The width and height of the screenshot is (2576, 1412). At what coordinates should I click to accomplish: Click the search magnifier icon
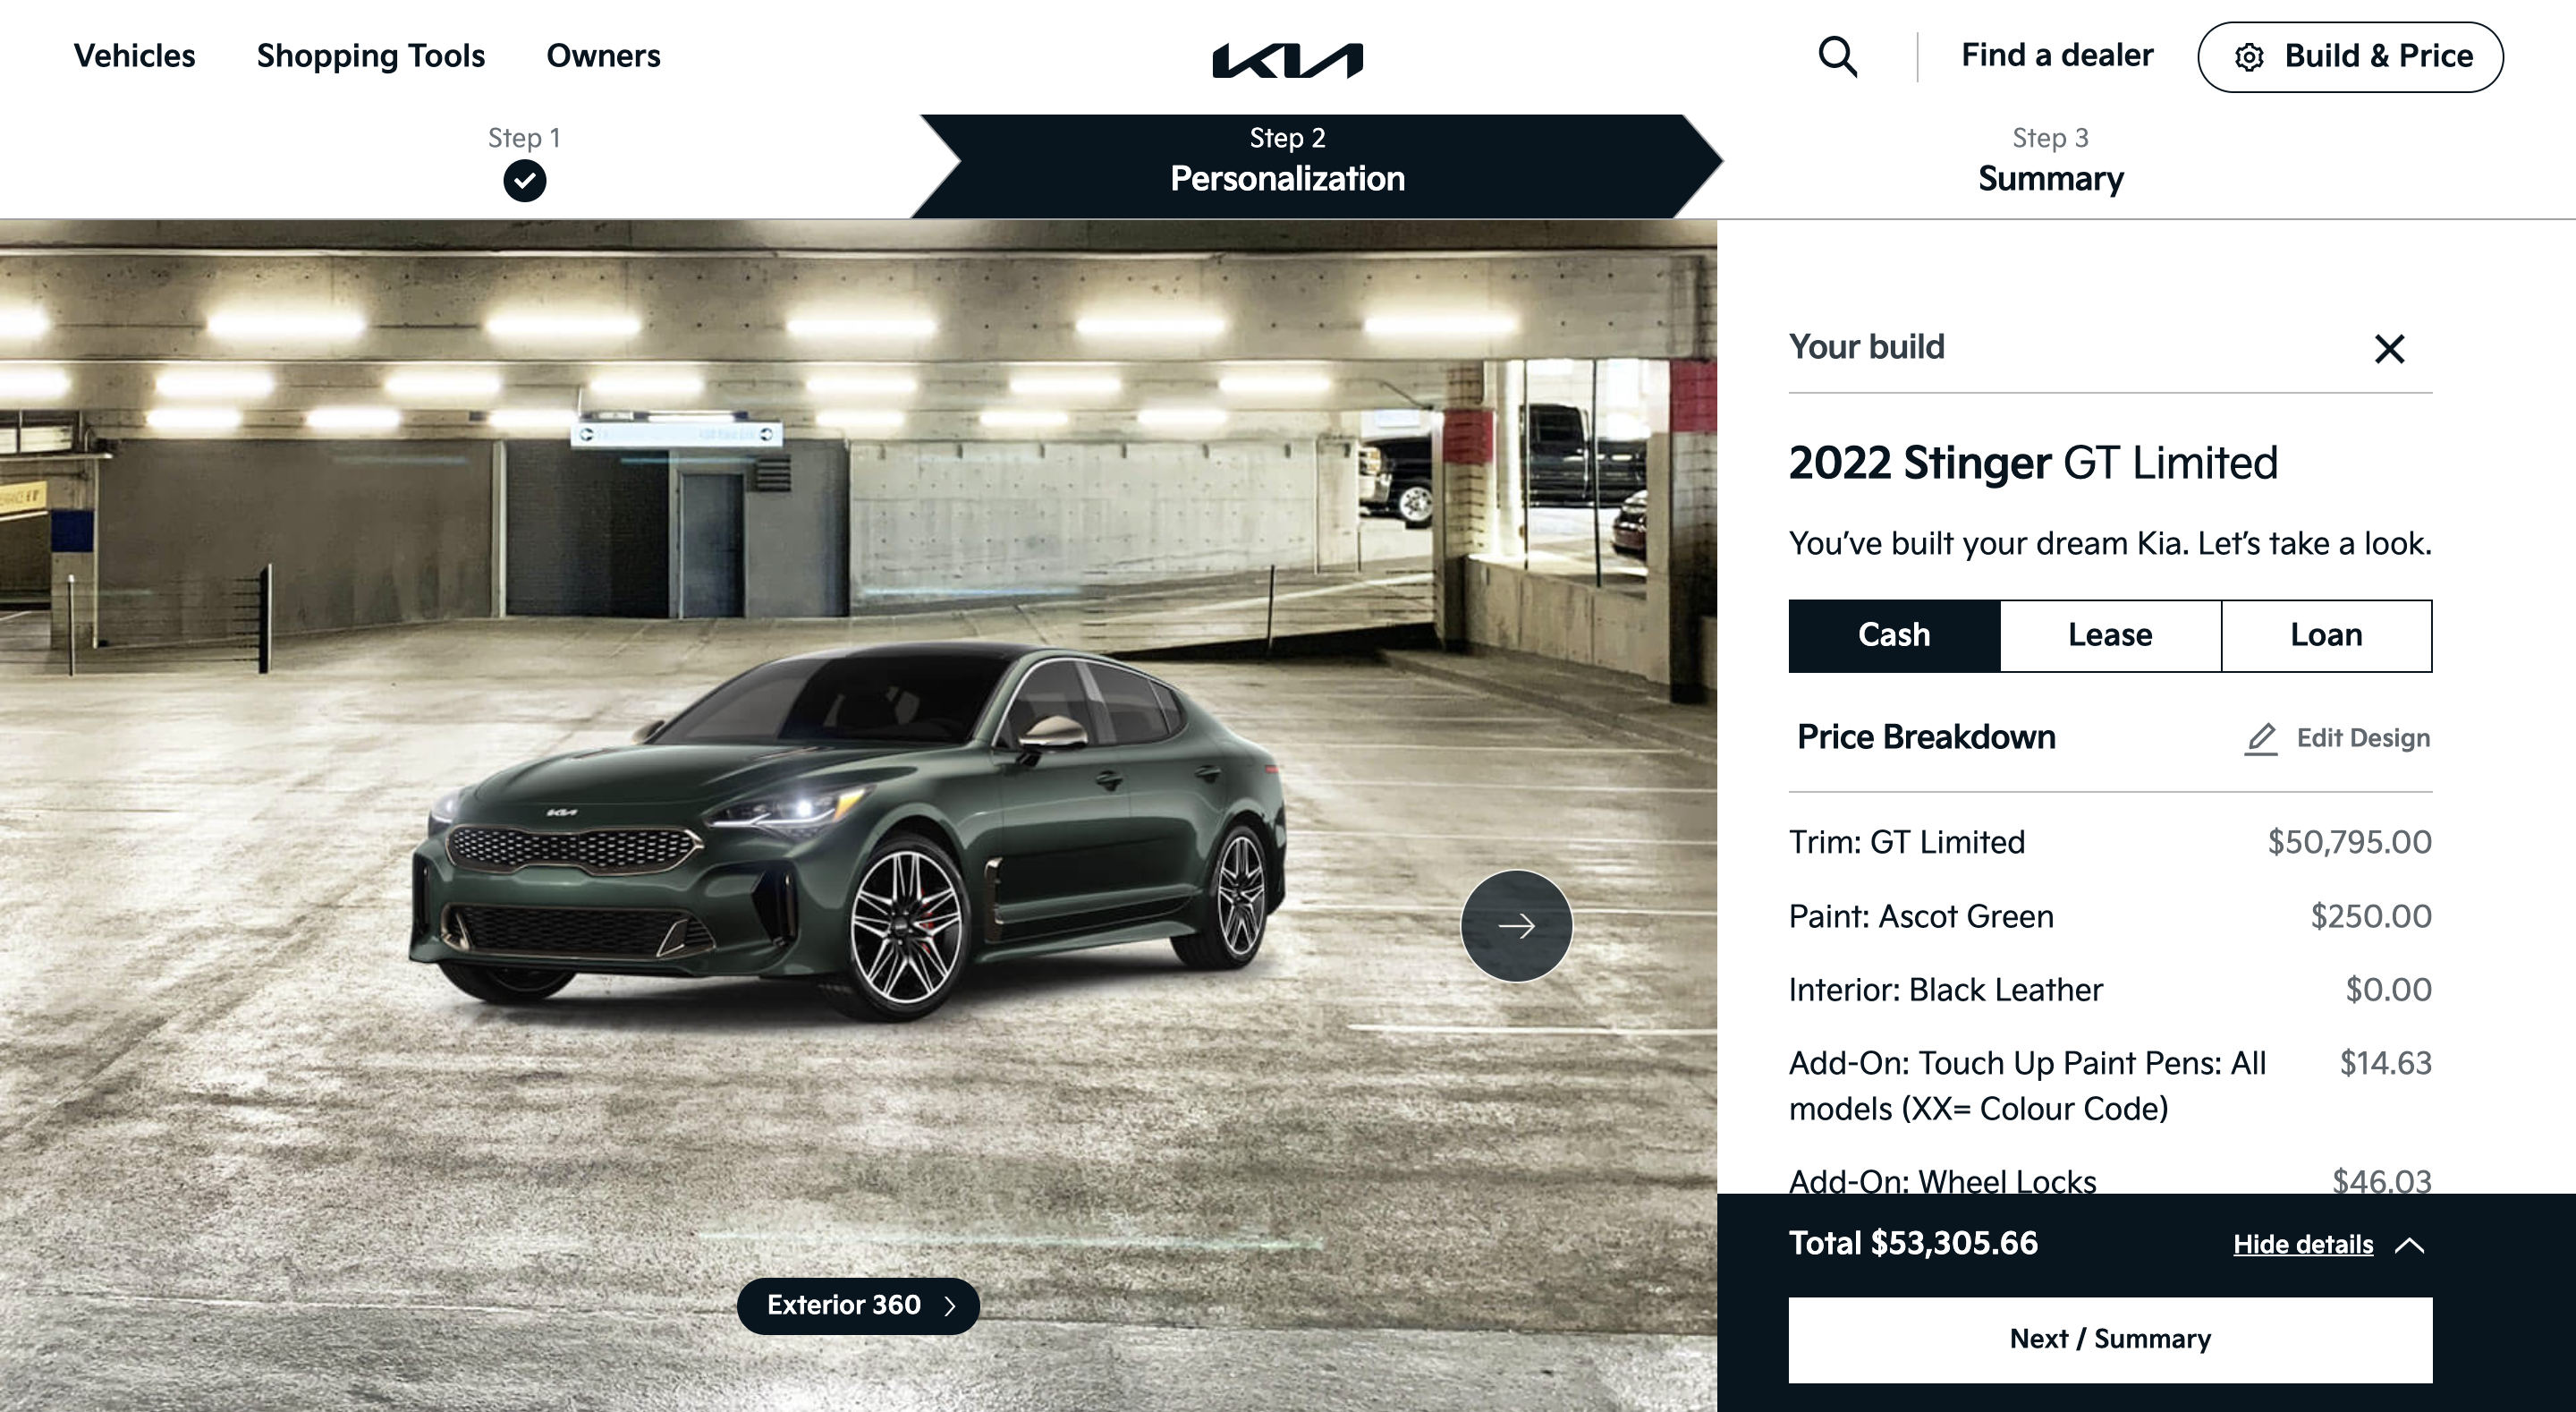(x=1837, y=57)
